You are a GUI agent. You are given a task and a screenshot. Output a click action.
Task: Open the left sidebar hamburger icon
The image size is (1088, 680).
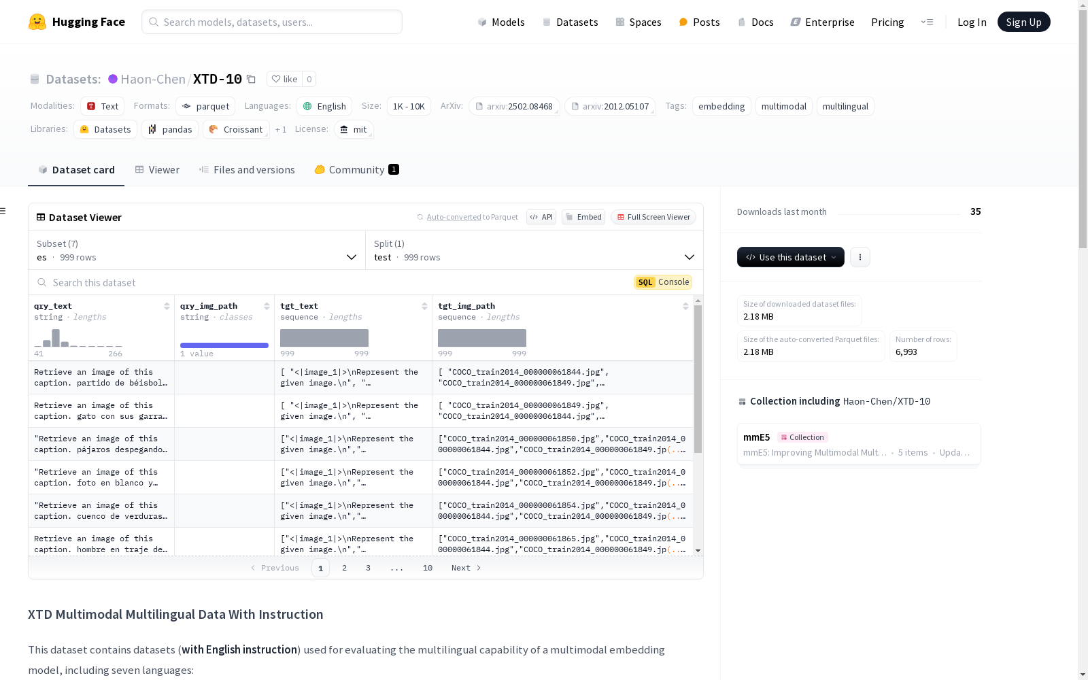coord(3,211)
